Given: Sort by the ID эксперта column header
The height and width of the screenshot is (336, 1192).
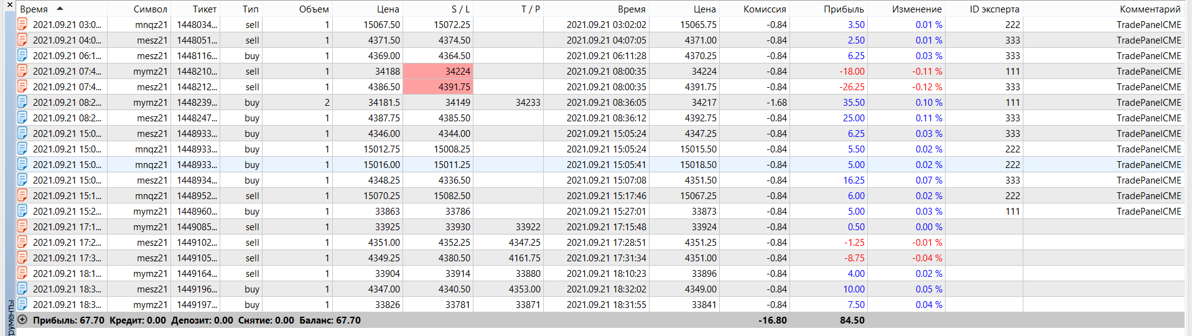Looking at the screenshot, I should coord(994,9).
